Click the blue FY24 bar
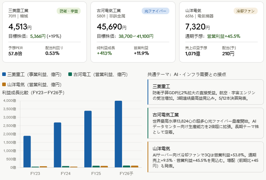Image resolution: width=266 pixels, height=180 pixels. tap(57, 145)
